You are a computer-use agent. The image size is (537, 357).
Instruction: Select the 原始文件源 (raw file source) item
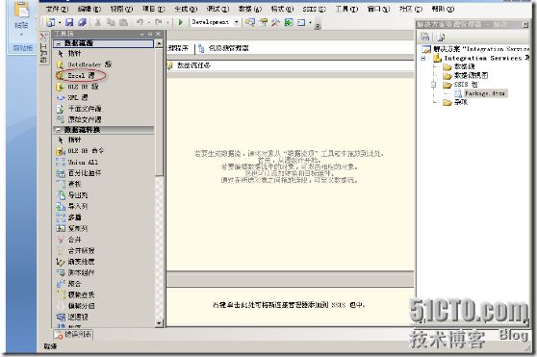(79, 119)
